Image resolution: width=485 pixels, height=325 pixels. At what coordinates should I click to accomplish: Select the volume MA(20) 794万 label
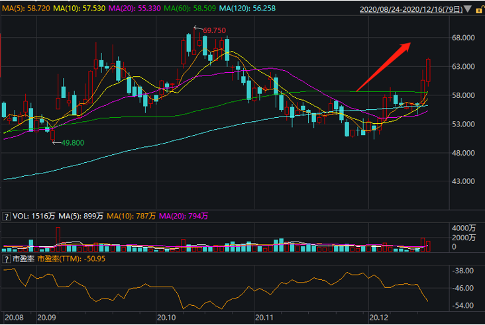186,216
